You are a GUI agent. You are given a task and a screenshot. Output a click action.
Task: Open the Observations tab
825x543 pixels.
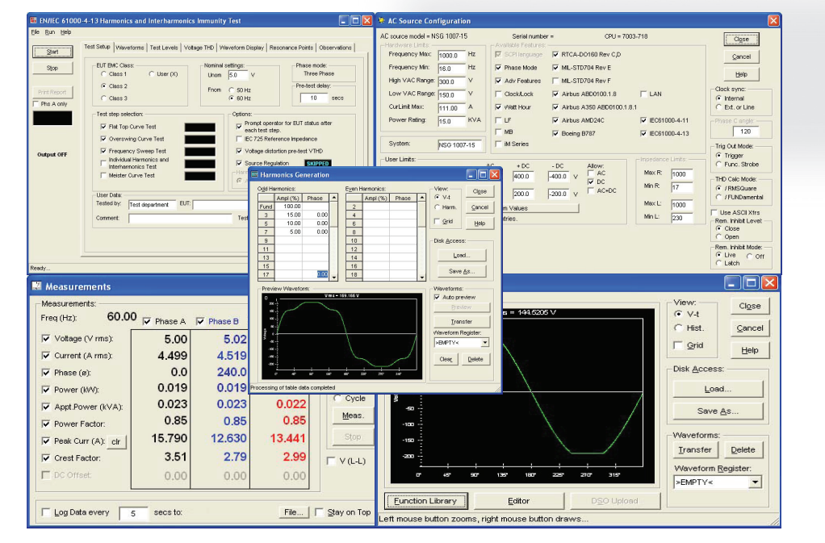pos(335,48)
